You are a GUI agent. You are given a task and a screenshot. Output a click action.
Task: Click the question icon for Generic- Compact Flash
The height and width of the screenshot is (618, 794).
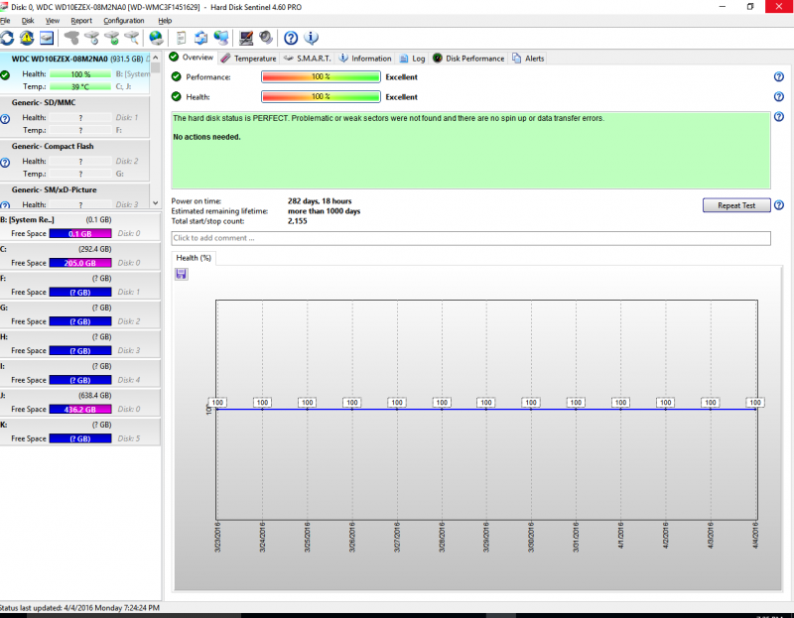pos(5,163)
